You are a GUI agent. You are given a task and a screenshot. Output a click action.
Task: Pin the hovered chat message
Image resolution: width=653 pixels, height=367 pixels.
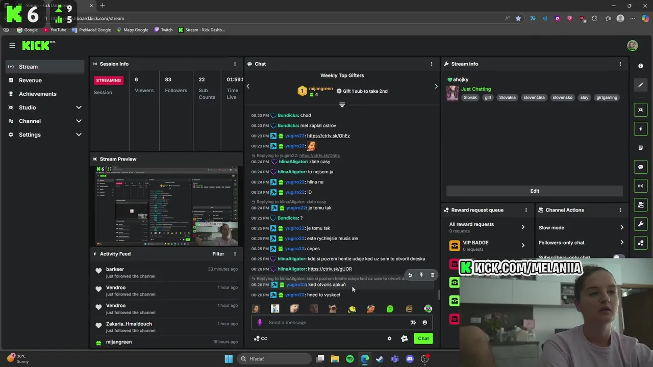tap(421, 275)
